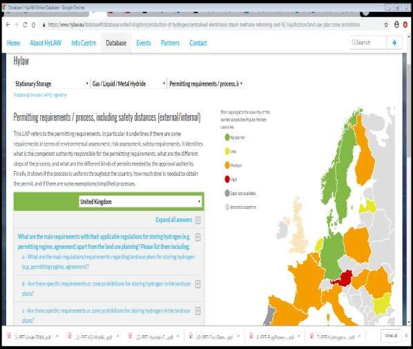This screenshot has height=349, width=413.
Task: Open the Info Centre menu item
Action: pos(84,43)
